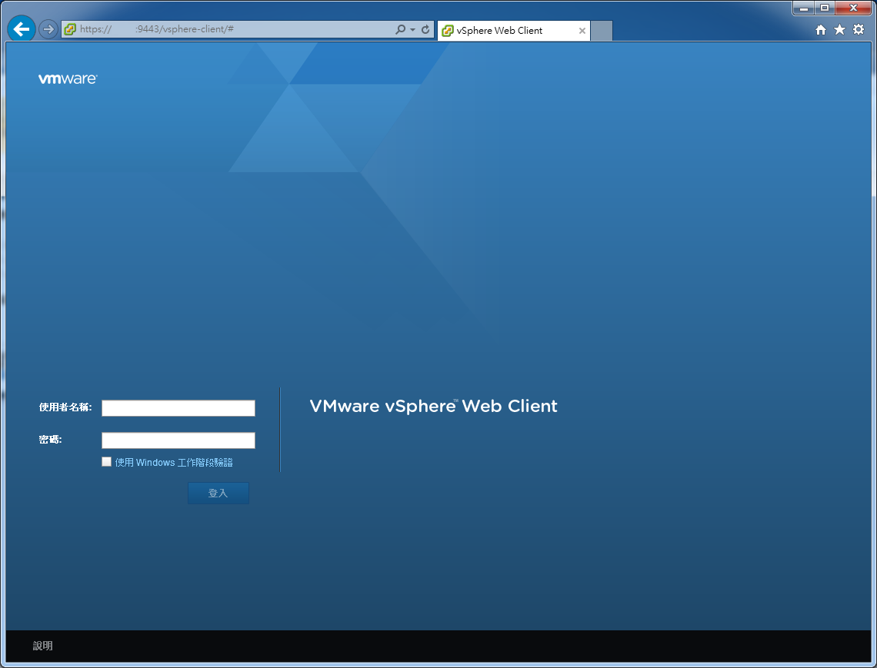
Task: Refresh the page using the reload icon
Action: pos(424,31)
